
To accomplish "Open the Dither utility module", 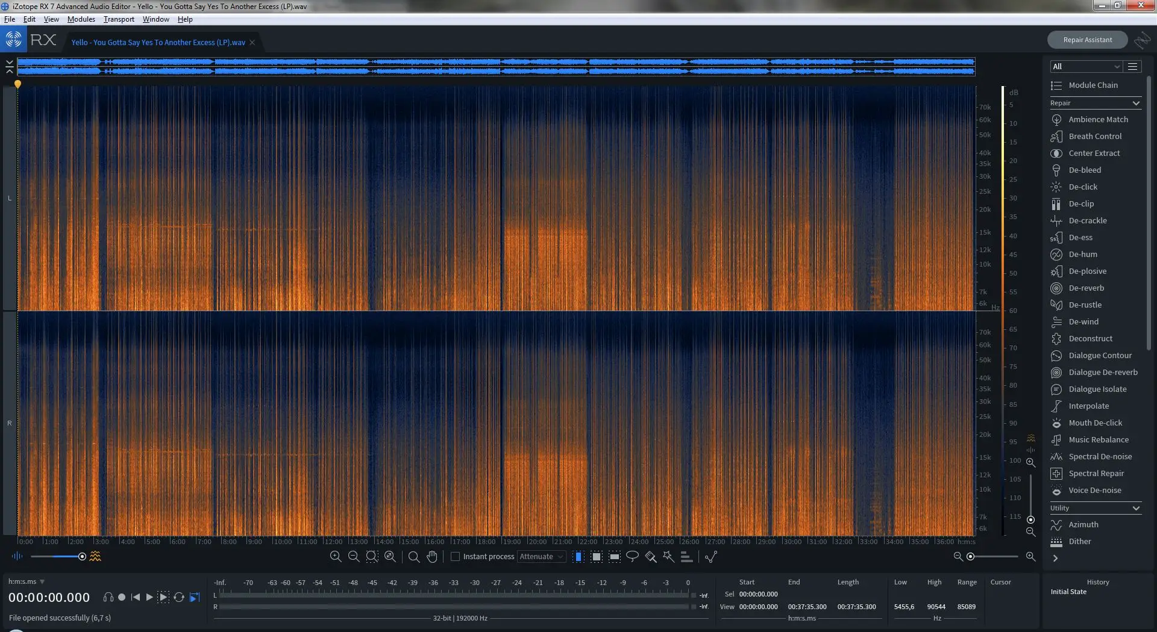I will click(1071, 541).
